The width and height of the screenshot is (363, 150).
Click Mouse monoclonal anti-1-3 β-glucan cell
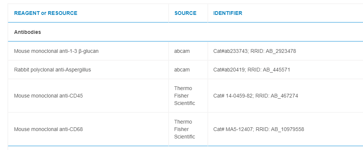click(x=56, y=51)
